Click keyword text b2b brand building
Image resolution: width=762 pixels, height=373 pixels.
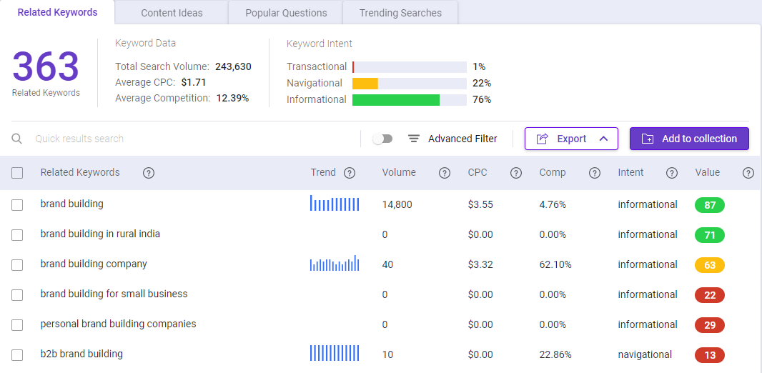pos(81,354)
